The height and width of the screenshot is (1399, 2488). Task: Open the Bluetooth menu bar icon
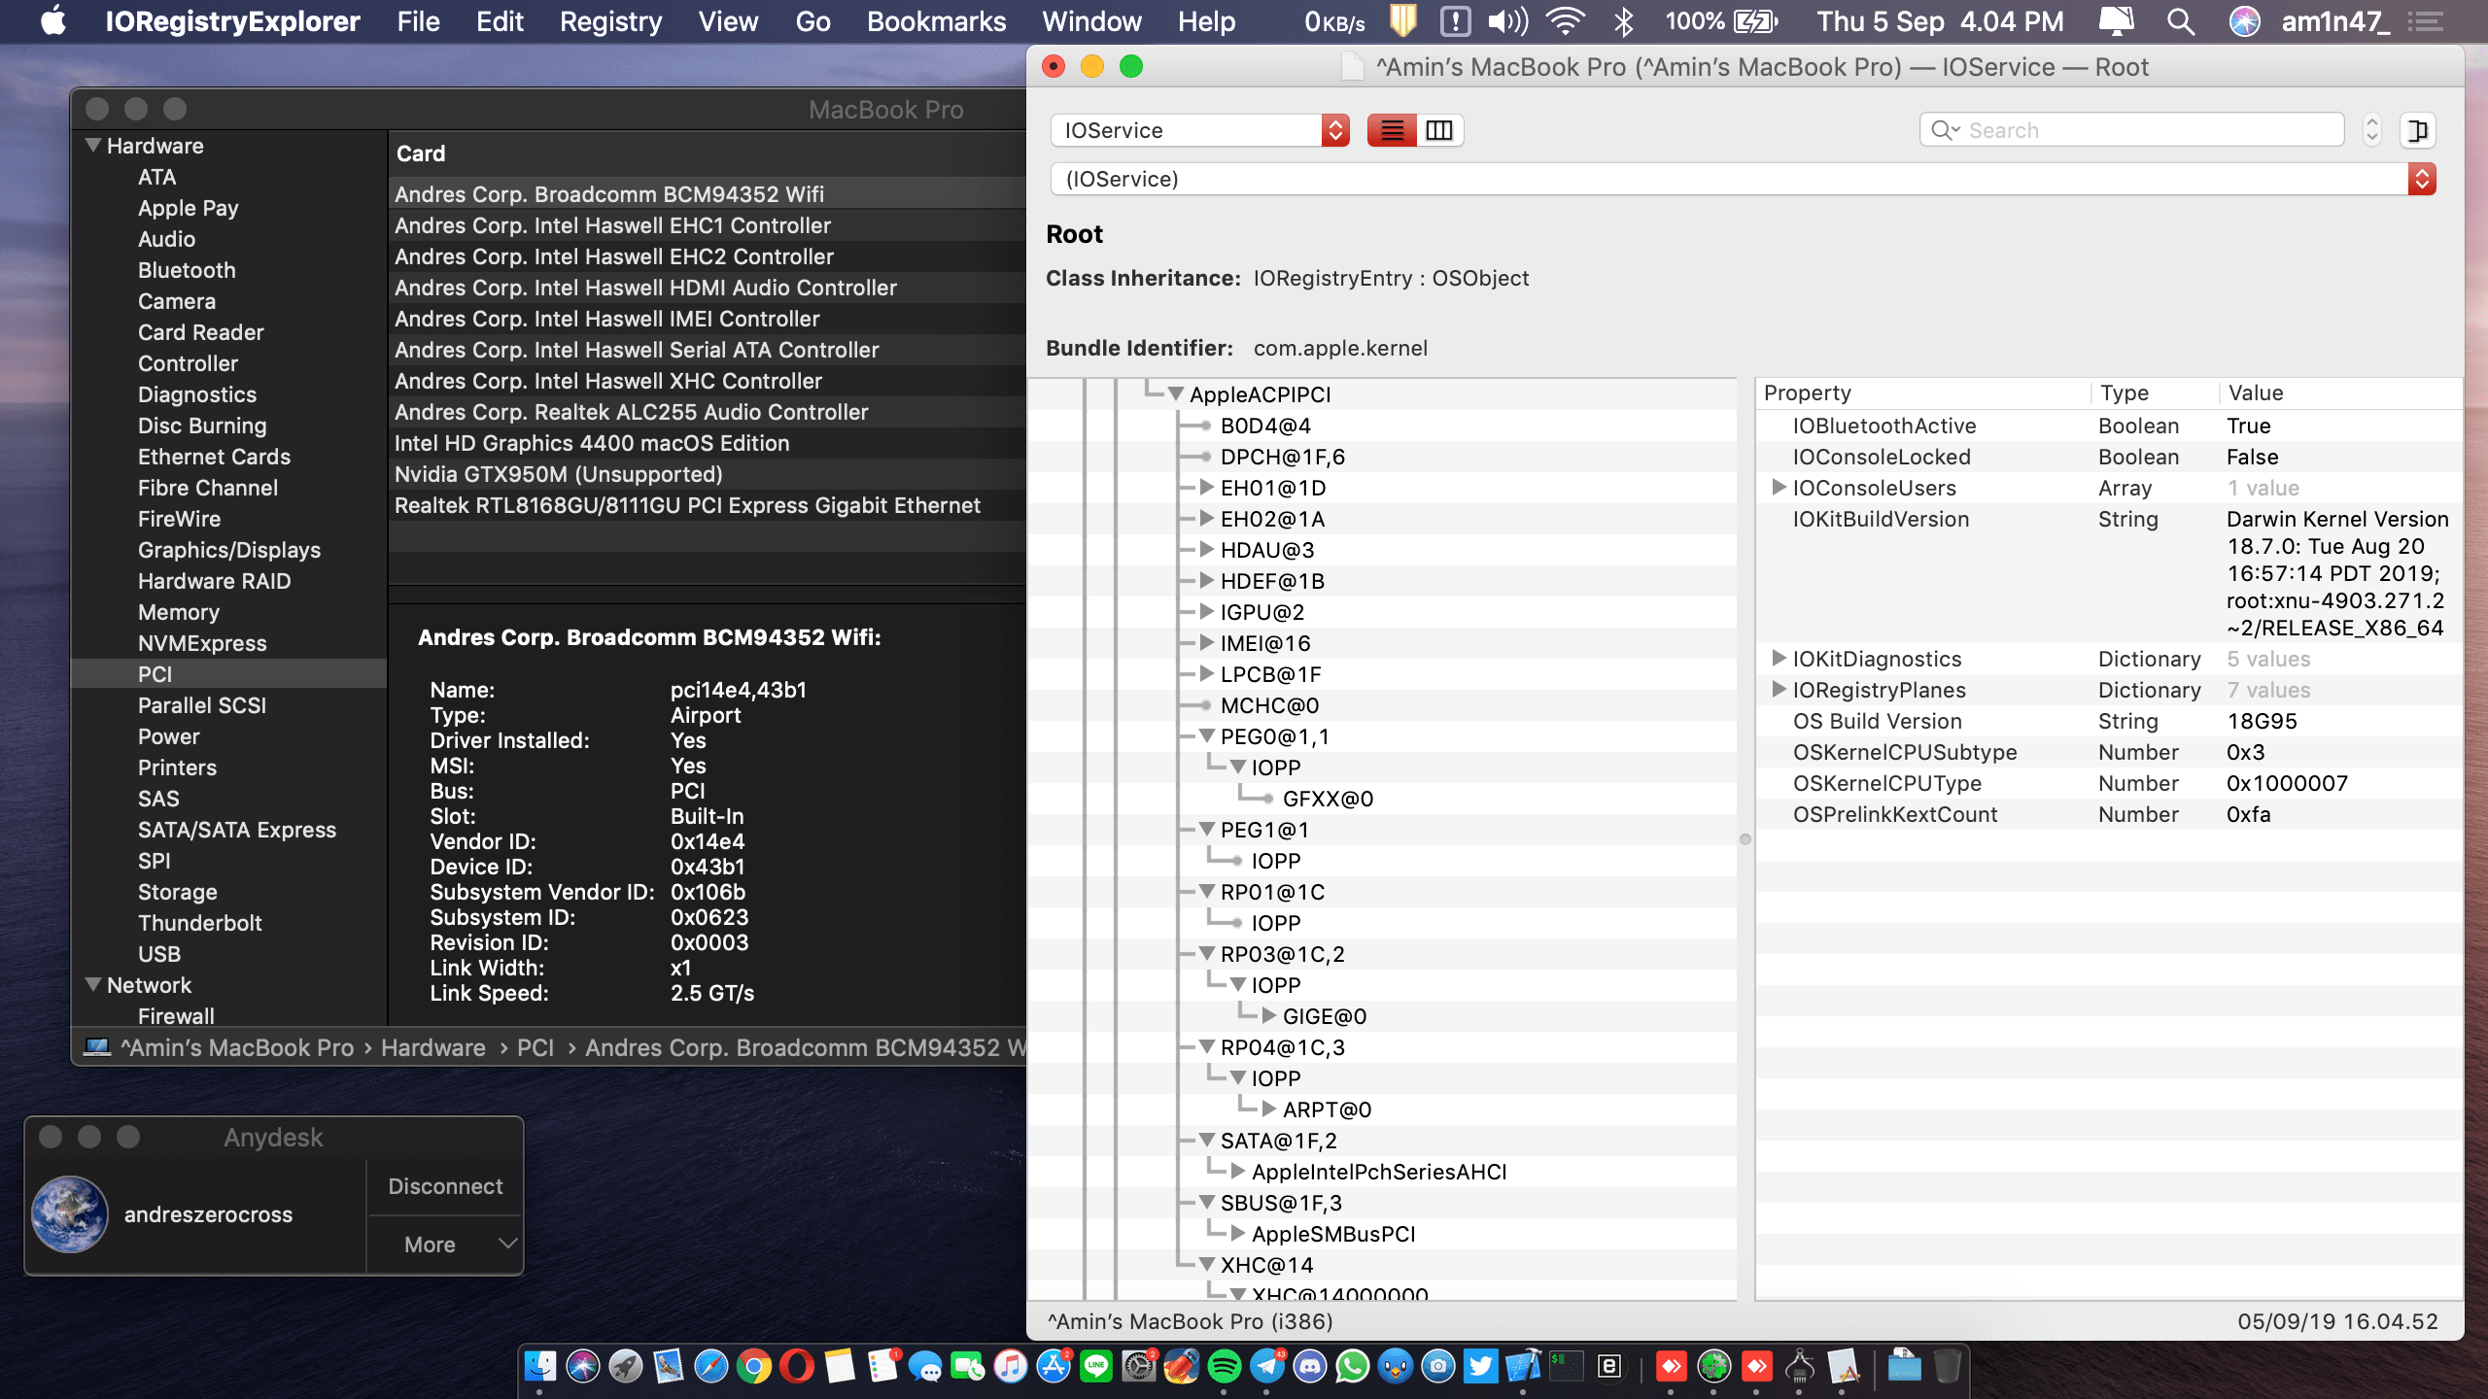tap(1624, 21)
